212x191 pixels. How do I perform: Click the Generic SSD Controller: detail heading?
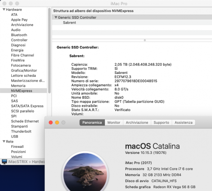click(78, 47)
